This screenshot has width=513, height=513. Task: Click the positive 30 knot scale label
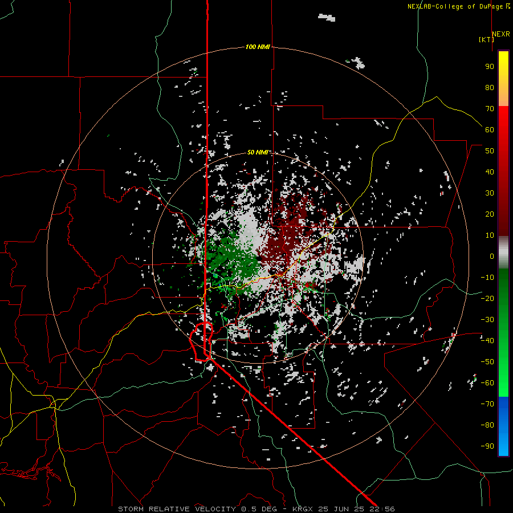coord(490,193)
